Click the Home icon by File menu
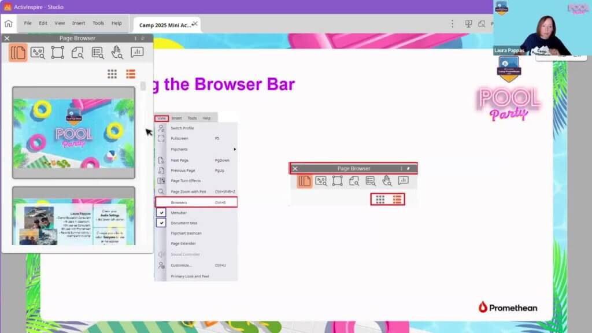The image size is (592, 333). coord(8,24)
